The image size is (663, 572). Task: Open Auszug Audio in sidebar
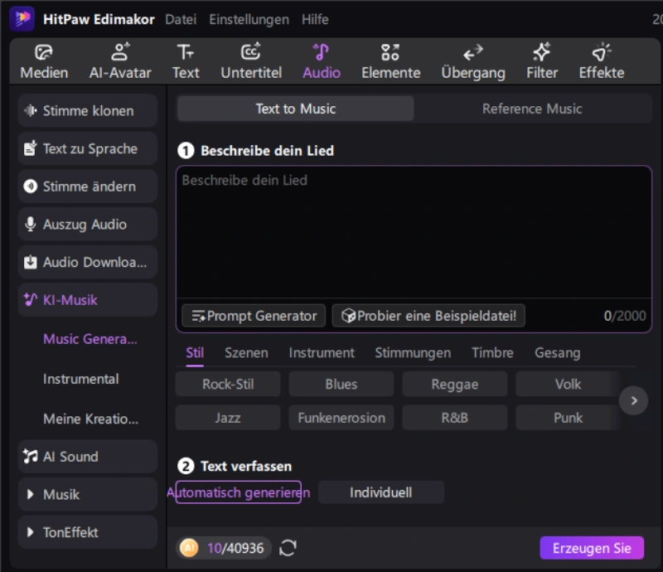tap(88, 224)
